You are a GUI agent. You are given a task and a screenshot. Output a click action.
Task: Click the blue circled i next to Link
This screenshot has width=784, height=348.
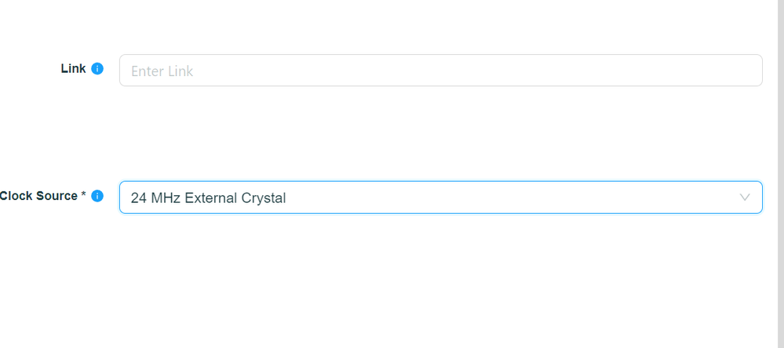pos(97,69)
